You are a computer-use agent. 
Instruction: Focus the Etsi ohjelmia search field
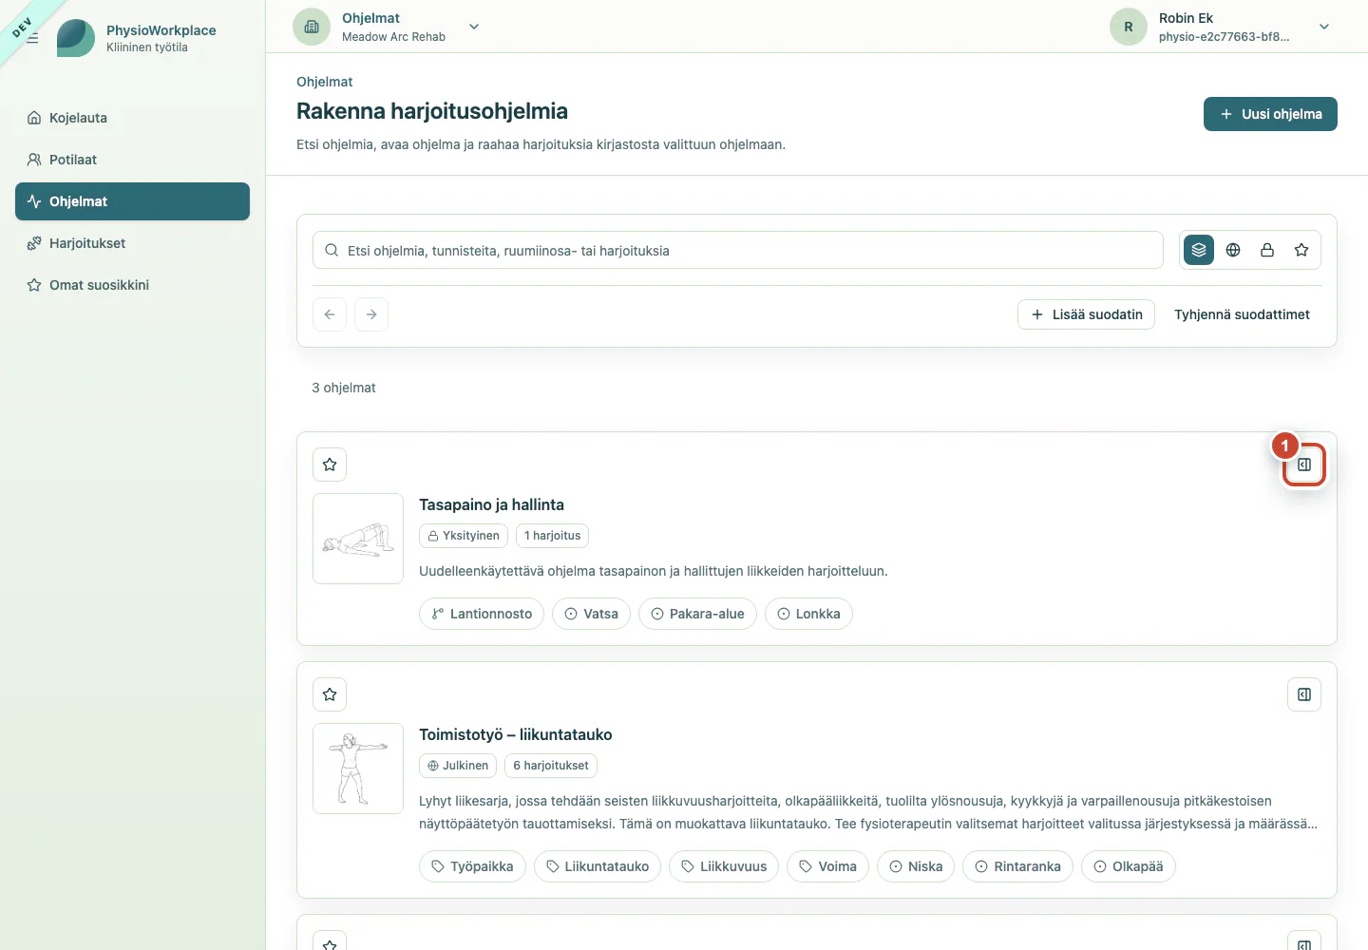pyautogui.click(x=738, y=250)
